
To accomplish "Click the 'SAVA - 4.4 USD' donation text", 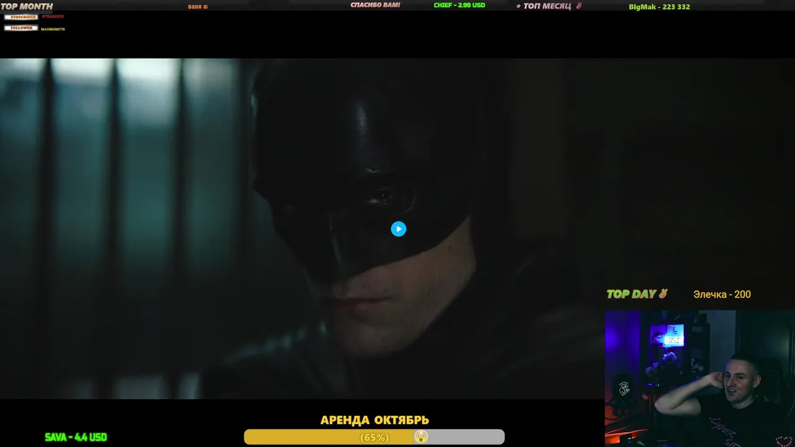I will pos(76,437).
